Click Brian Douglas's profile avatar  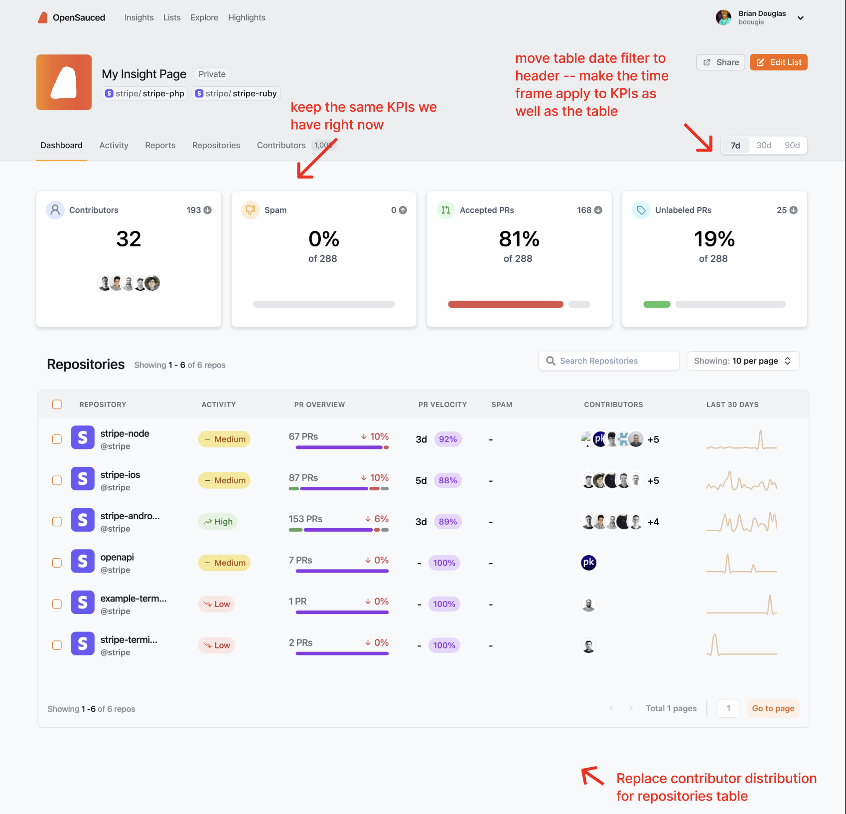tap(723, 17)
